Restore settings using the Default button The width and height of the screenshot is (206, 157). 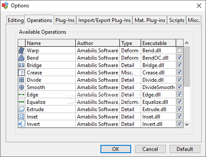tap(185, 149)
